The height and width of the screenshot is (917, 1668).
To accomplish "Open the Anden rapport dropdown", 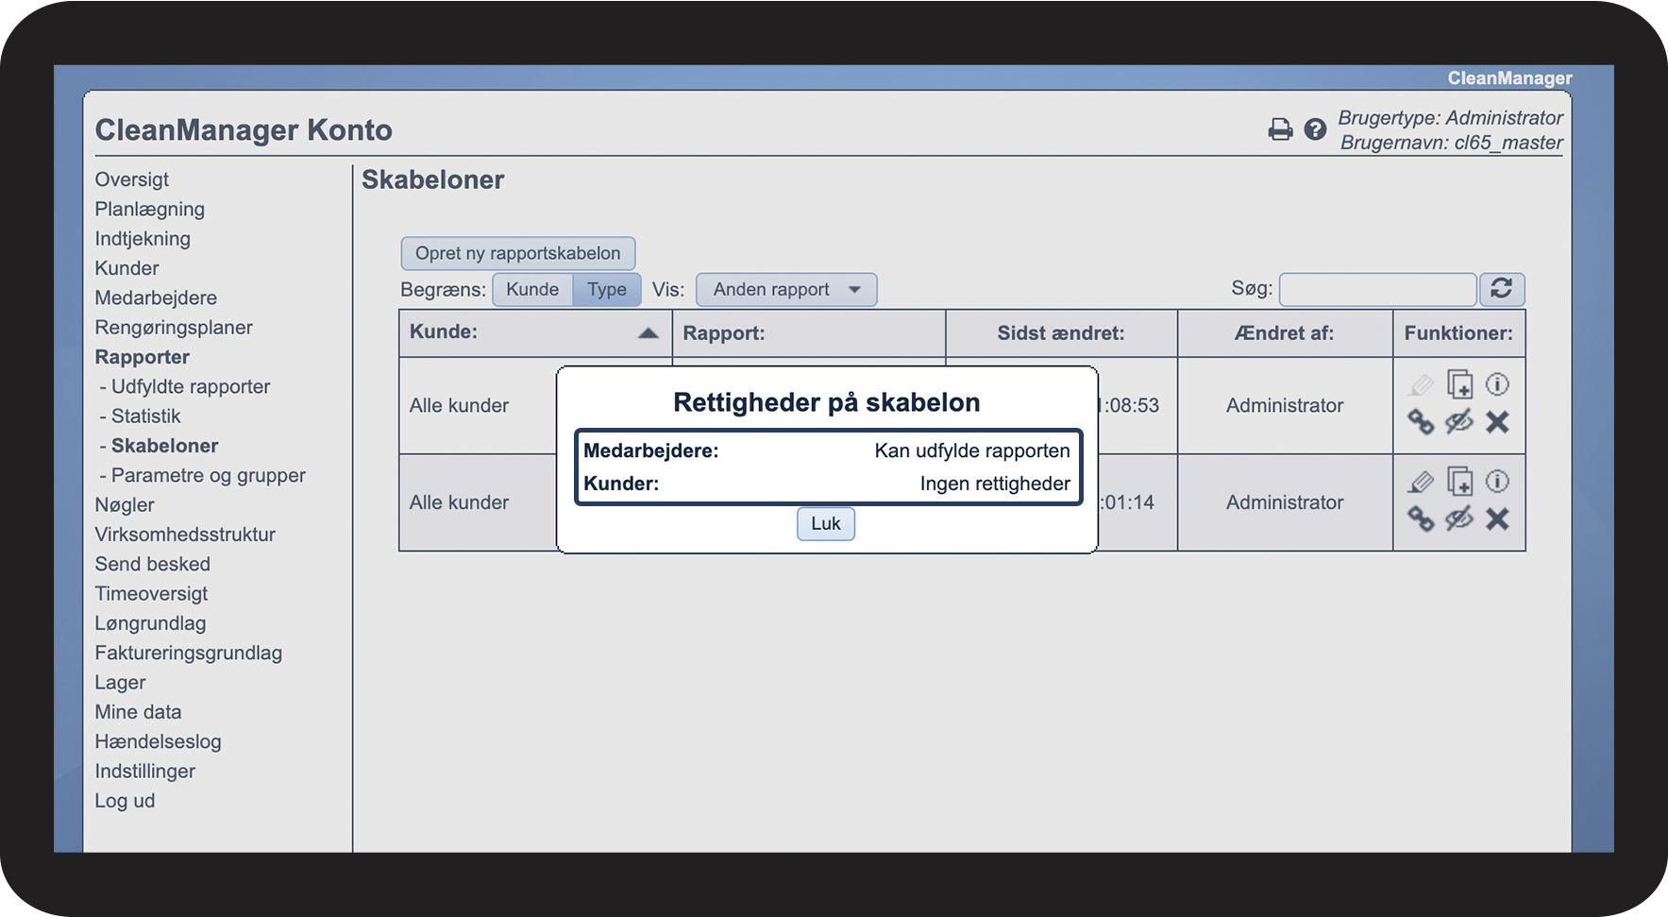I will pyautogui.click(x=785, y=289).
